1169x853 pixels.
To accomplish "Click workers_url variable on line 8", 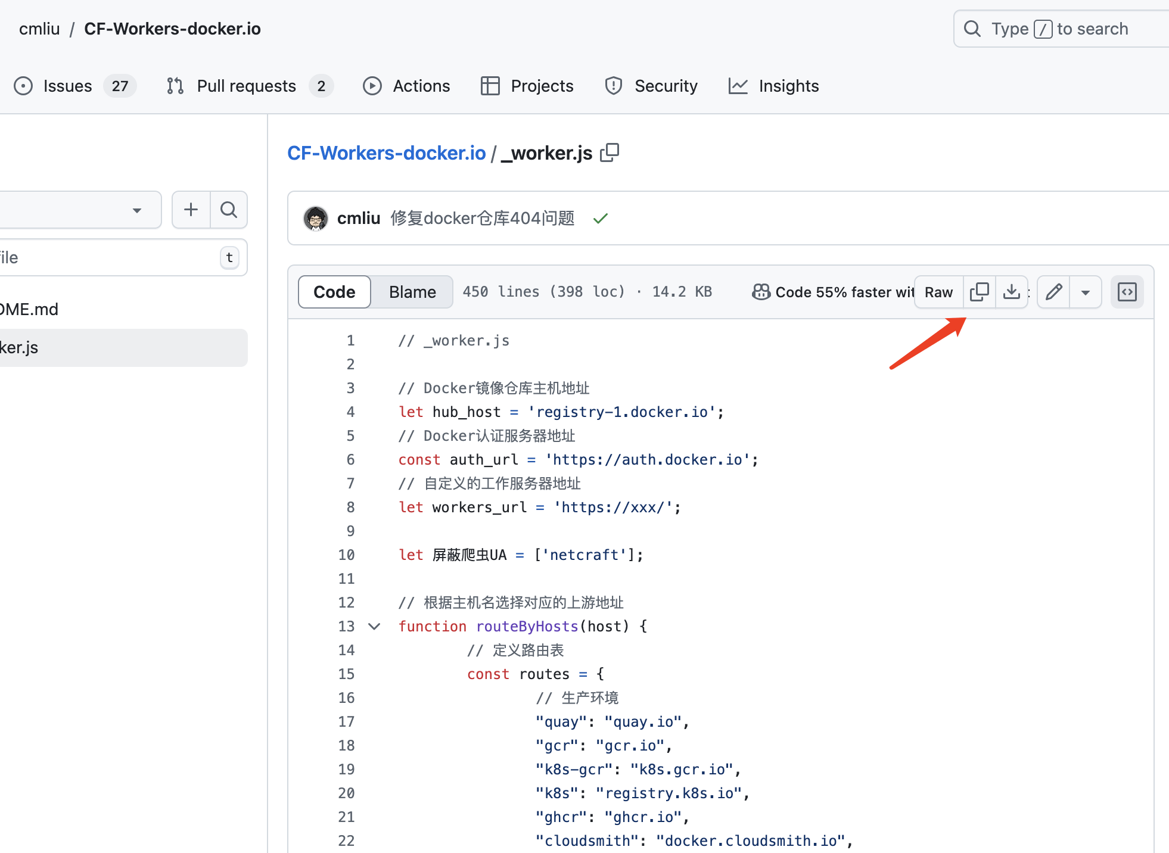I will [x=480, y=507].
